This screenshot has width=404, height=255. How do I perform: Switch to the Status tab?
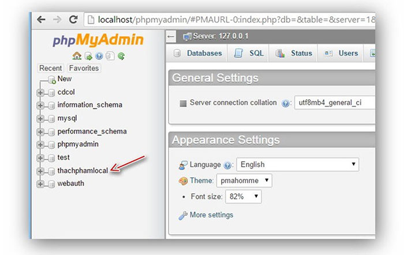(x=293, y=53)
